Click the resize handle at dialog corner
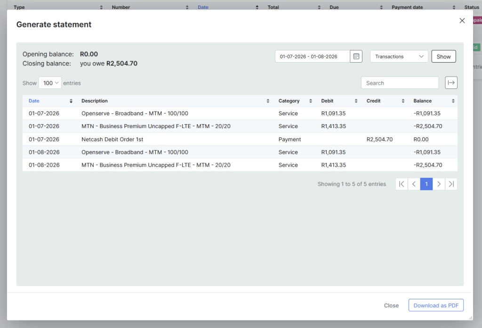 point(470,318)
